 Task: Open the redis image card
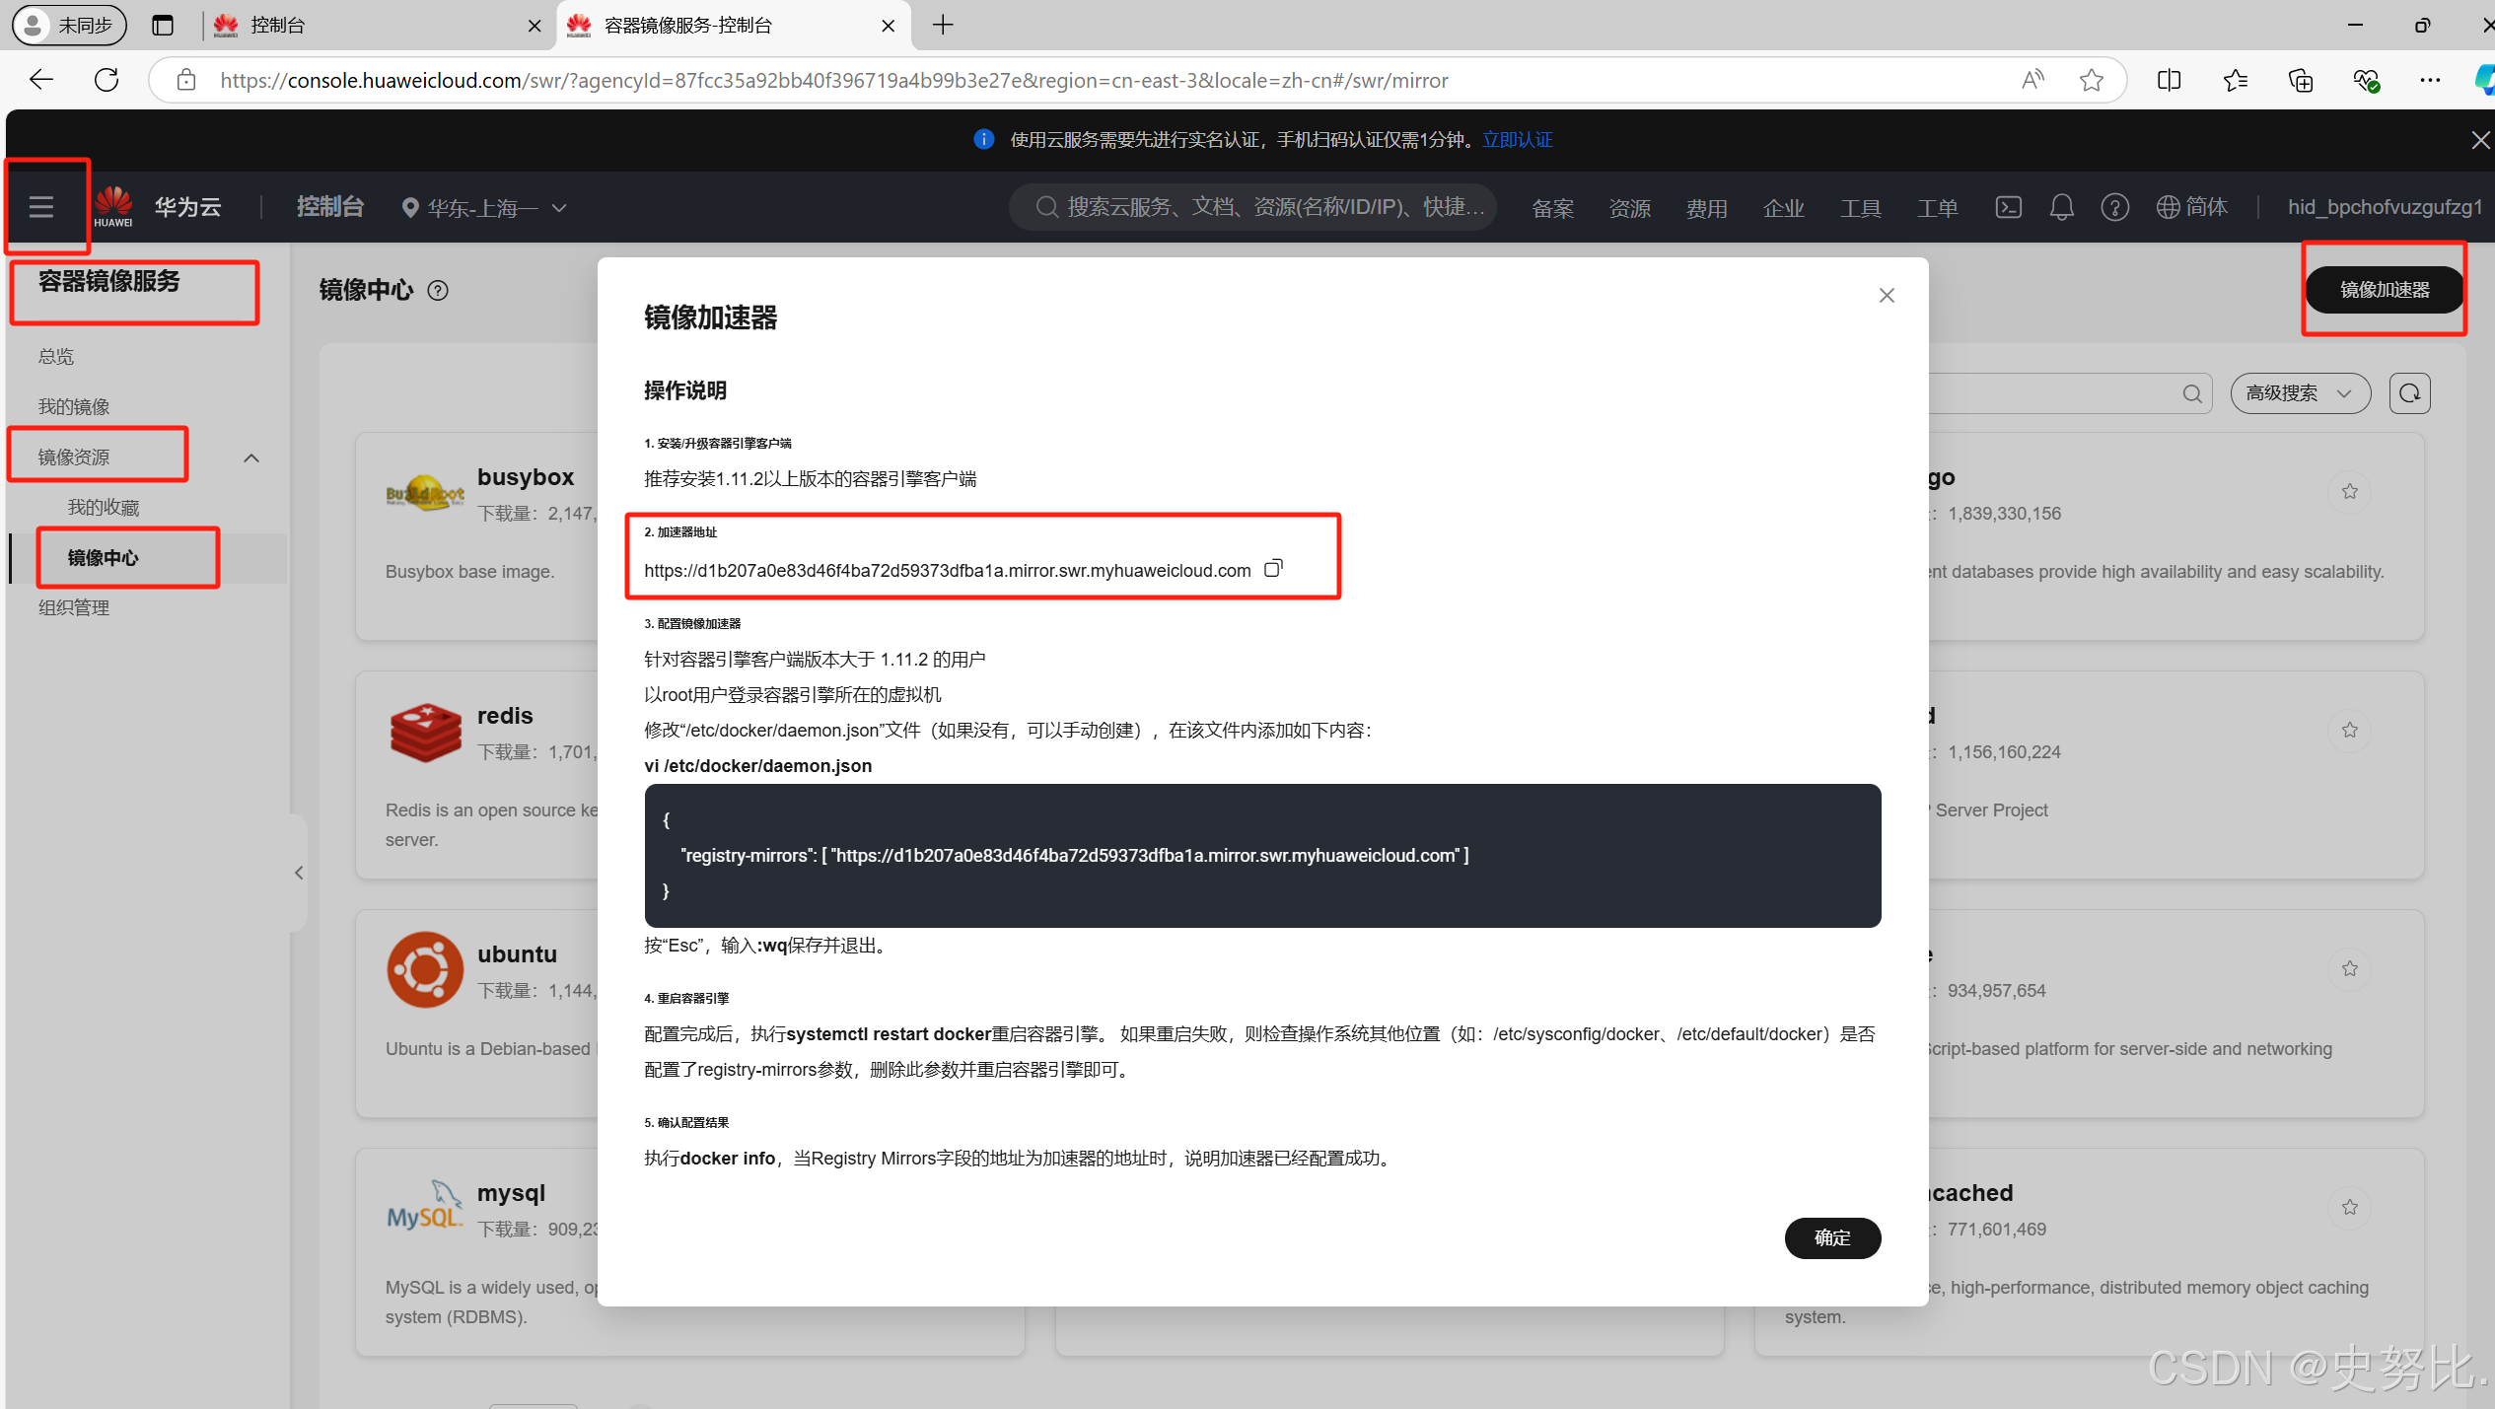tap(477, 776)
